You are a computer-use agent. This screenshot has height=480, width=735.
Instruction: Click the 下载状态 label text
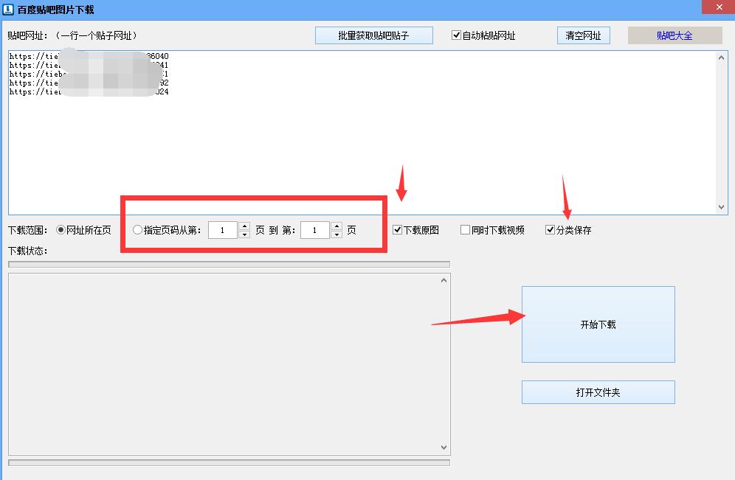pos(27,251)
